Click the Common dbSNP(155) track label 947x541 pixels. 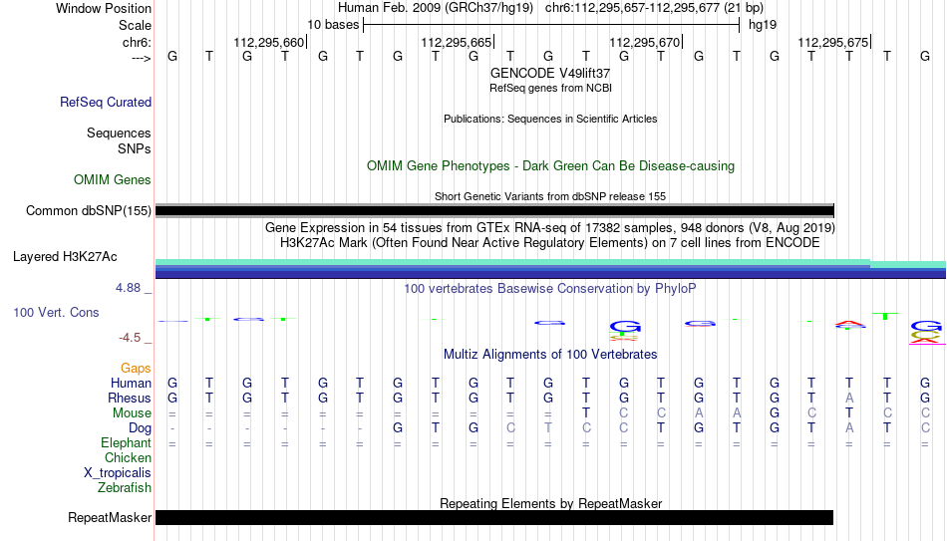[89, 211]
